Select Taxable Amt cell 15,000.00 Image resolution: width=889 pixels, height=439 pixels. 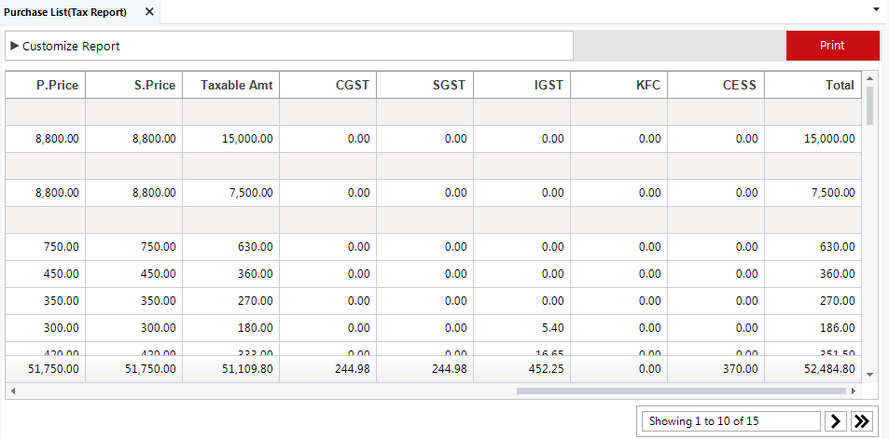(x=230, y=139)
